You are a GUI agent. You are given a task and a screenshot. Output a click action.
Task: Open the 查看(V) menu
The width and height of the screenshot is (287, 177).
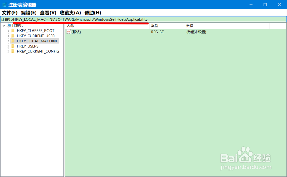pos(48,13)
